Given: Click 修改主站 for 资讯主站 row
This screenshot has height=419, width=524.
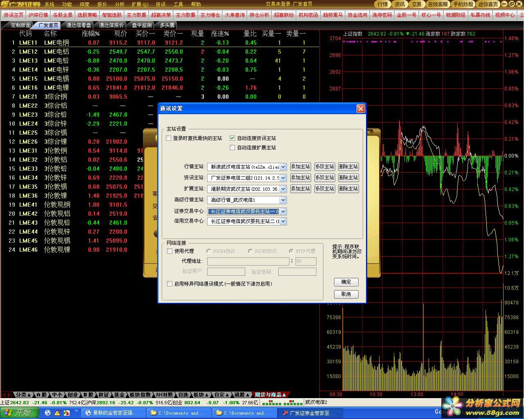Looking at the screenshot, I should [x=325, y=178].
